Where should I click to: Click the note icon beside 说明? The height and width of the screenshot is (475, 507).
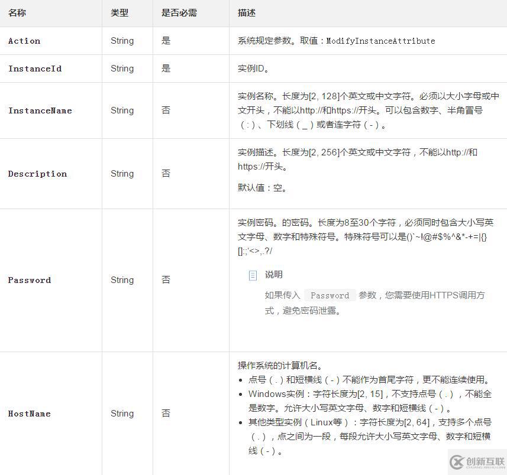click(253, 275)
